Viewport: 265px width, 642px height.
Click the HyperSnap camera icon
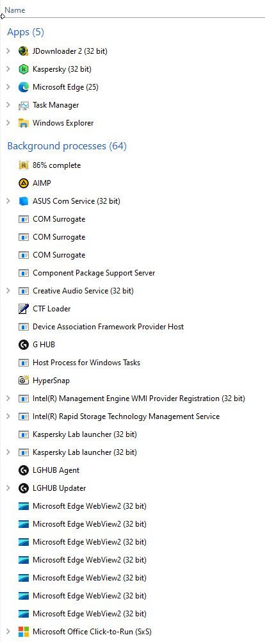(x=24, y=381)
